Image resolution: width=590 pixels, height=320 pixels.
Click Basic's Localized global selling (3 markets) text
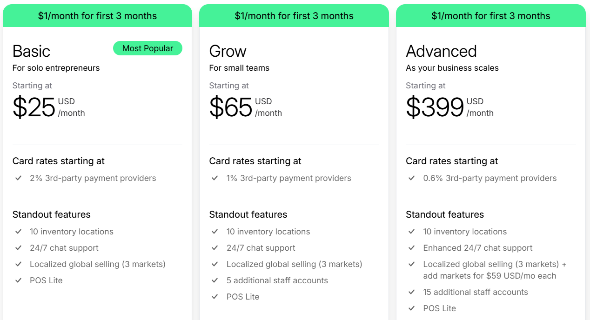click(x=98, y=264)
